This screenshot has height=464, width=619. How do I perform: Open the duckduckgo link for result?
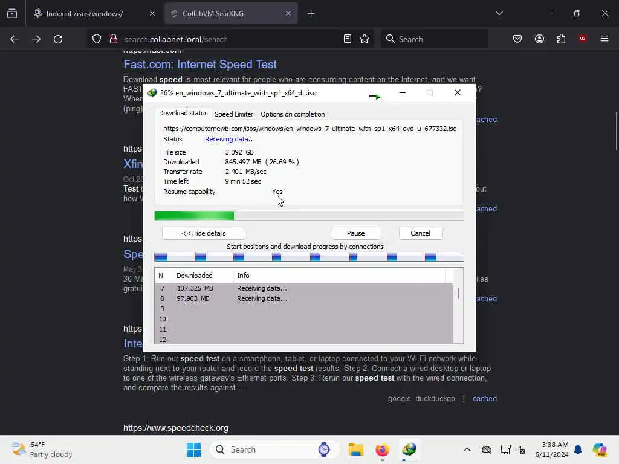pos(435,399)
